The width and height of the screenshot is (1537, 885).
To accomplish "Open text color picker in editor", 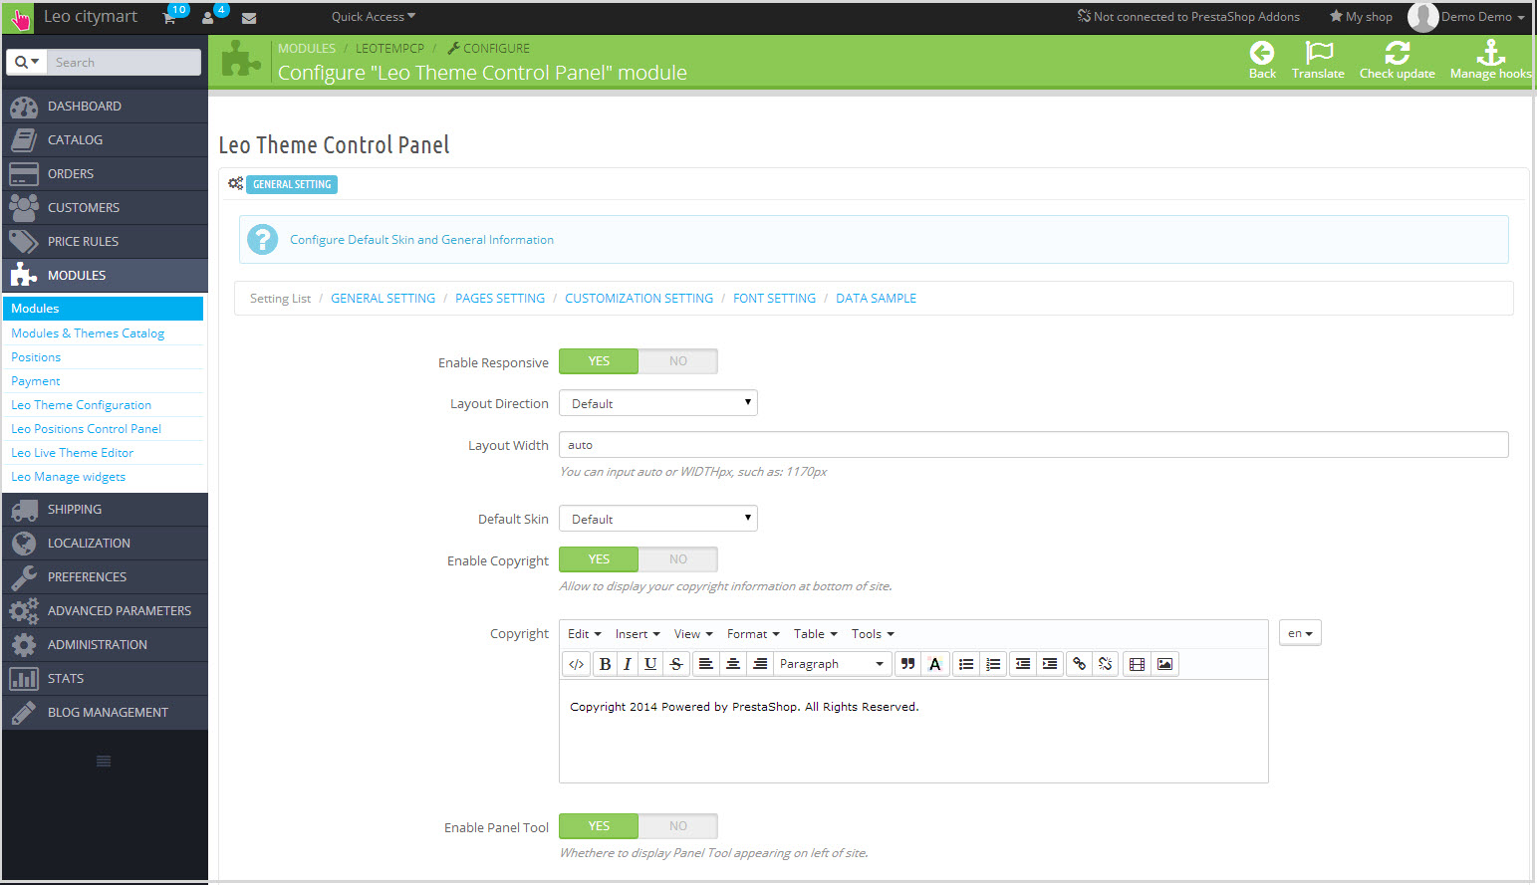I will pos(934,664).
